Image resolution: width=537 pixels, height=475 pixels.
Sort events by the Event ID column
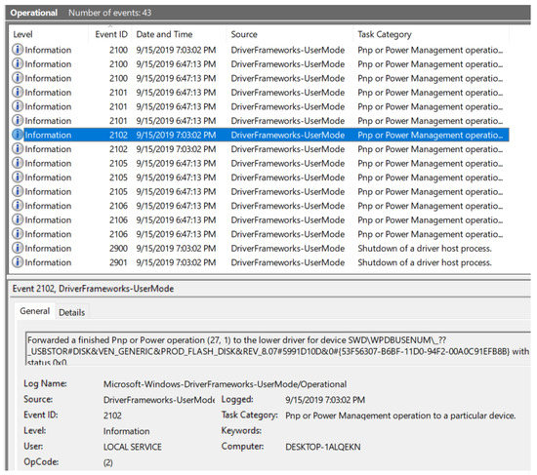point(111,34)
